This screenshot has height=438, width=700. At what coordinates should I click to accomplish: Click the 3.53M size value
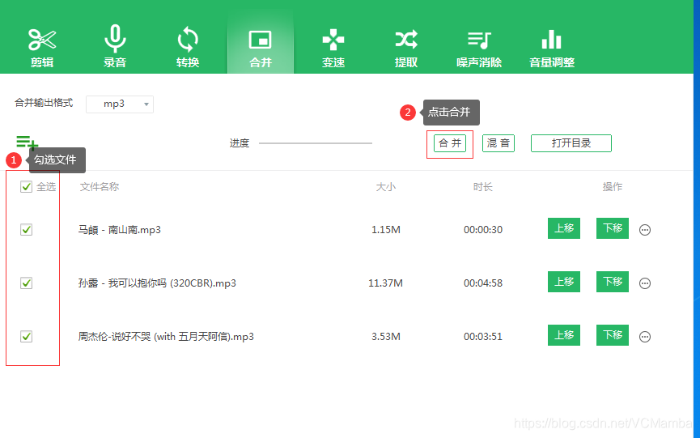pyautogui.click(x=386, y=337)
